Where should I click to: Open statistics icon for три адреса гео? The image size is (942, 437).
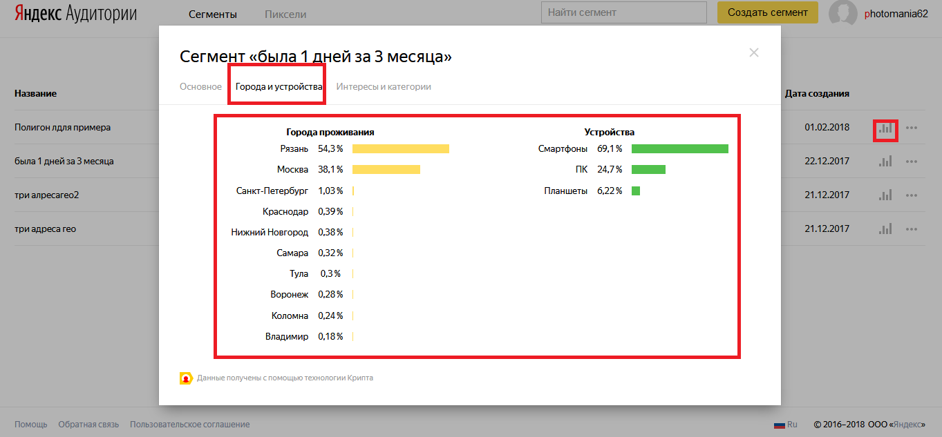pyautogui.click(x=885, y=229)
